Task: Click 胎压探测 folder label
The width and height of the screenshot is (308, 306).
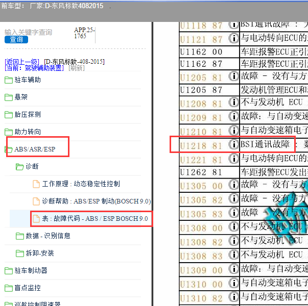Action: [28, 115]
